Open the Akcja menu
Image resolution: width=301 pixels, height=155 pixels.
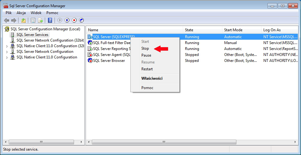tap(21, 13)
